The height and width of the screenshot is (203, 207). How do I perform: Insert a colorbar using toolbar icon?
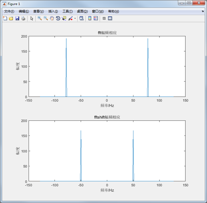tap(90, 18)
